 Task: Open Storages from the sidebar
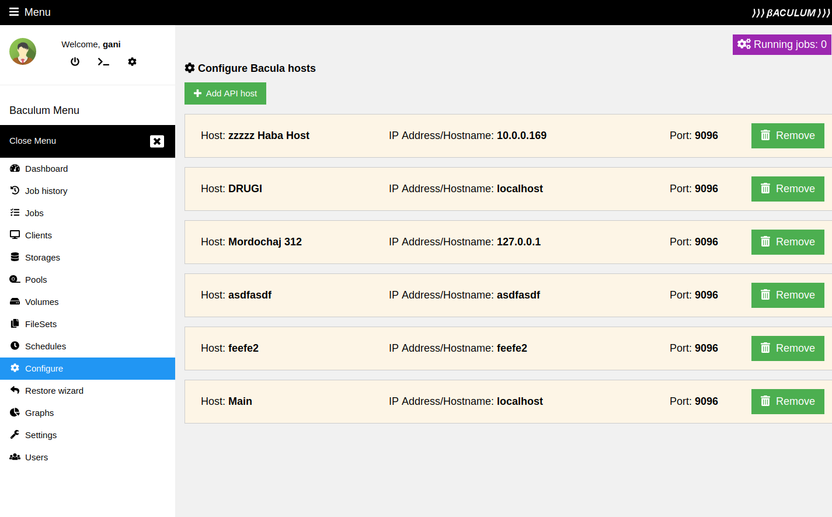[88, 258]
